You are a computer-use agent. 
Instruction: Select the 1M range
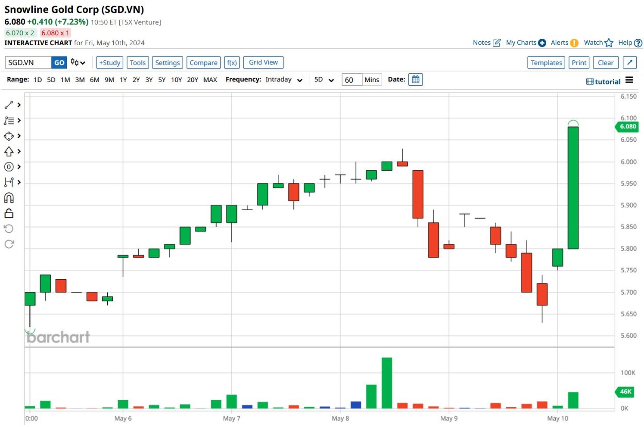65,80
